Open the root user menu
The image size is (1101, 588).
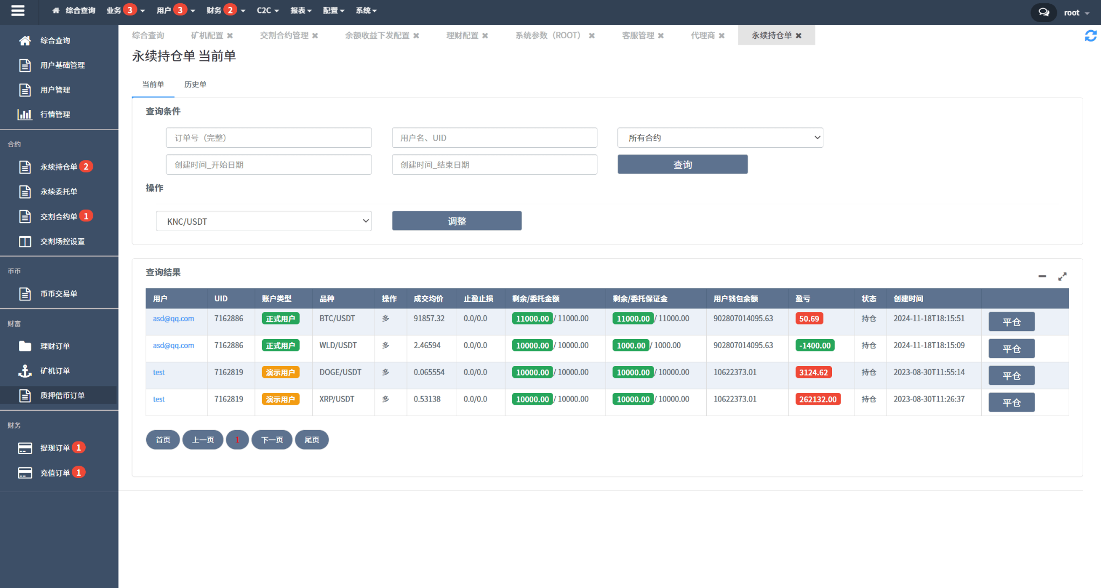1076,12
